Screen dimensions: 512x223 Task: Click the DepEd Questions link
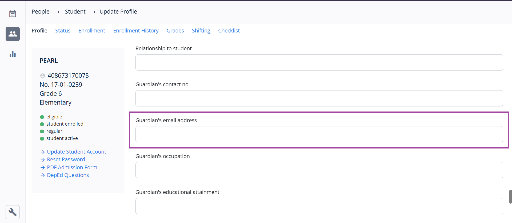68,175
